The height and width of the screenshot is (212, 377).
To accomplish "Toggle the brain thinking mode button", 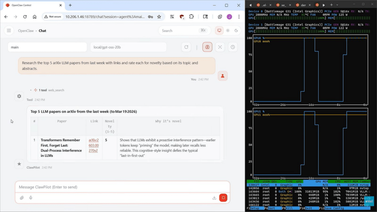I will 207,47.
